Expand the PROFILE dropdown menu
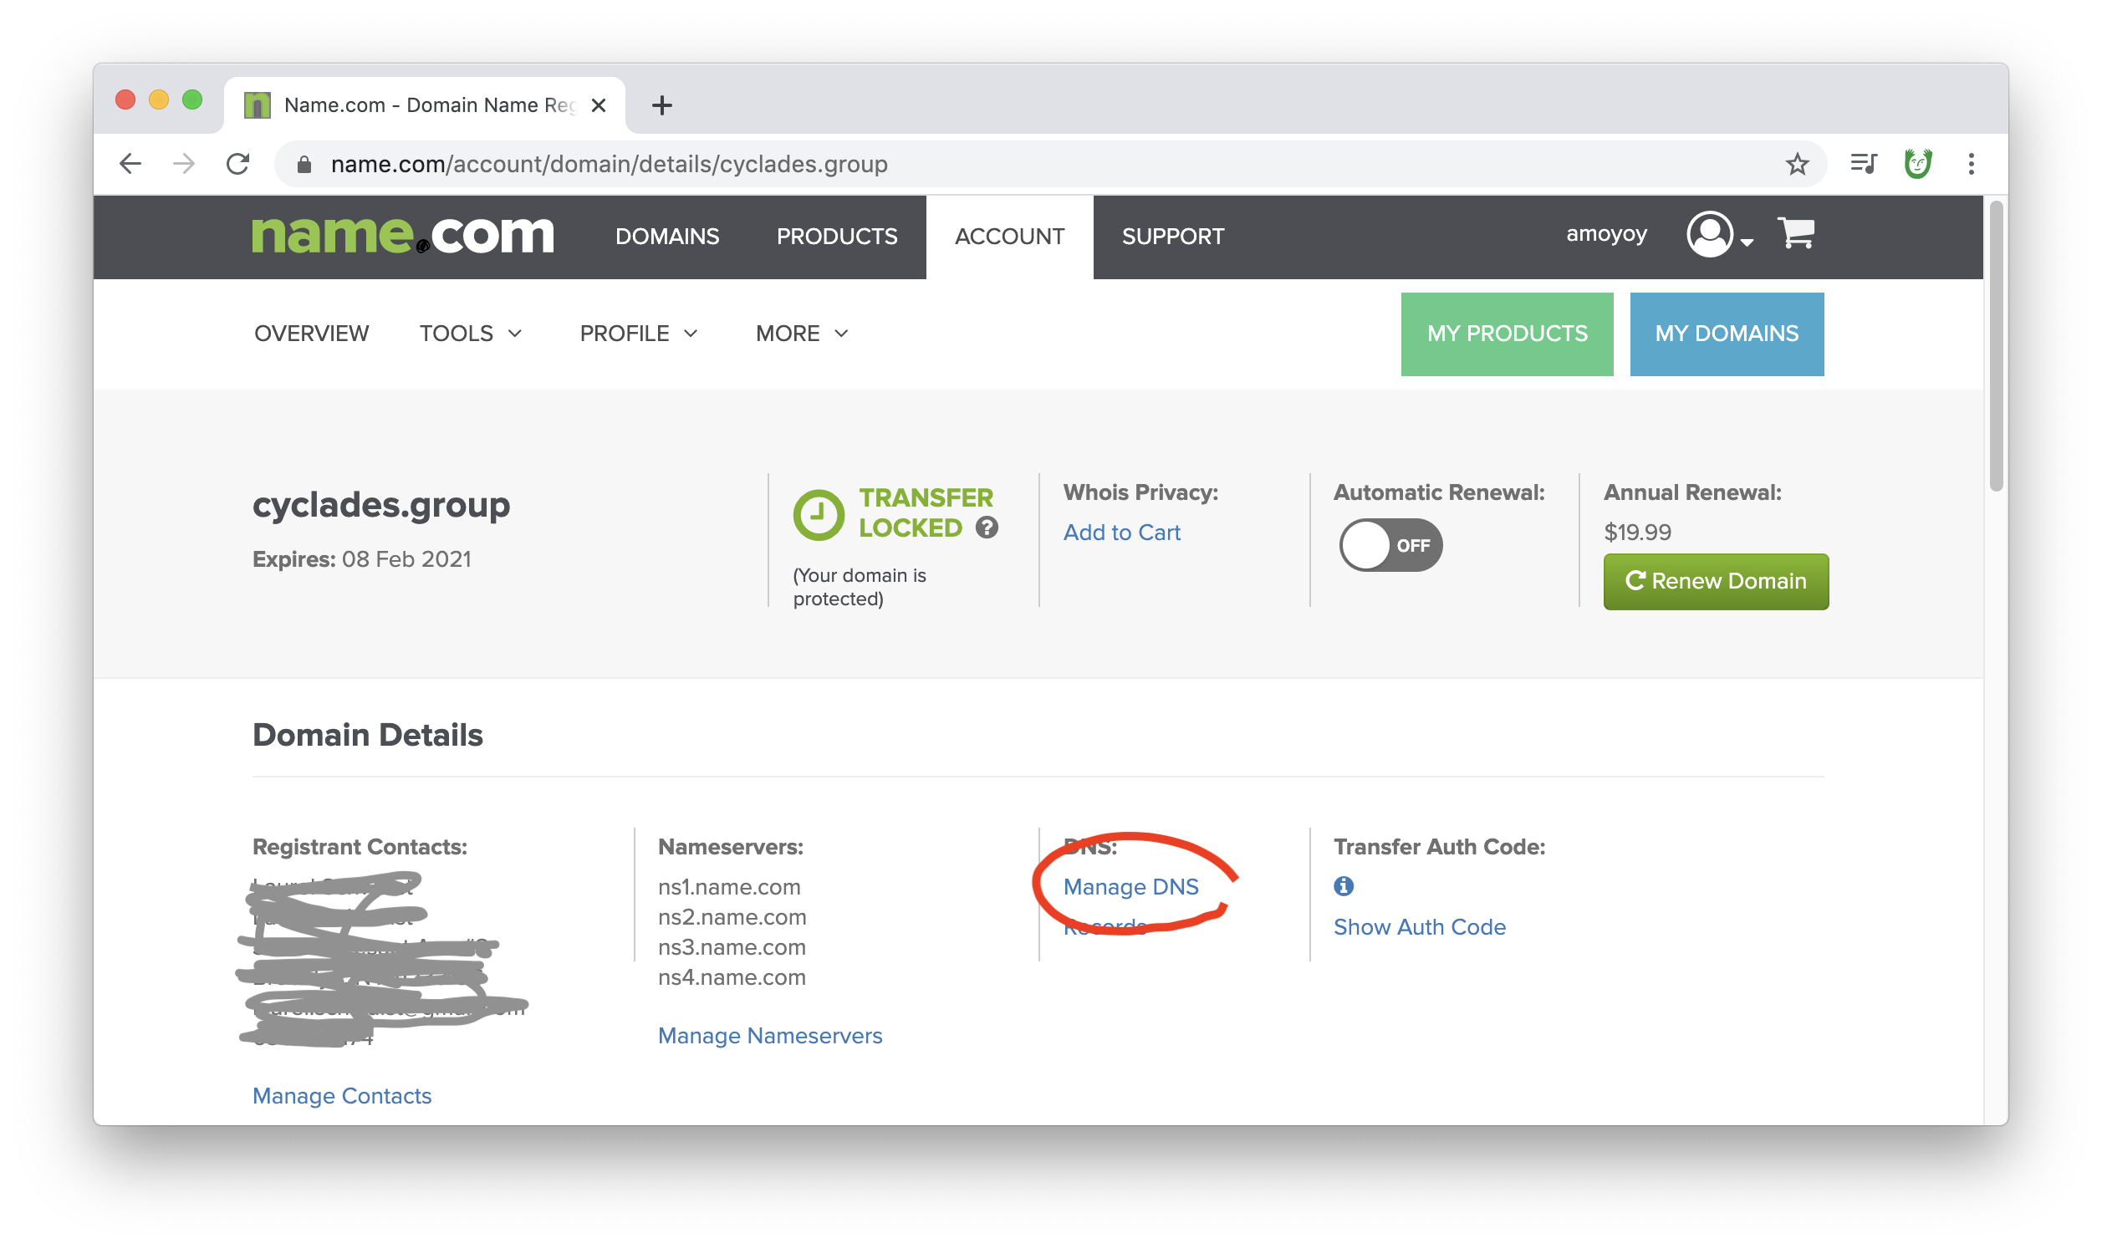This screenshot has height=1249, width=2102. 639,334
